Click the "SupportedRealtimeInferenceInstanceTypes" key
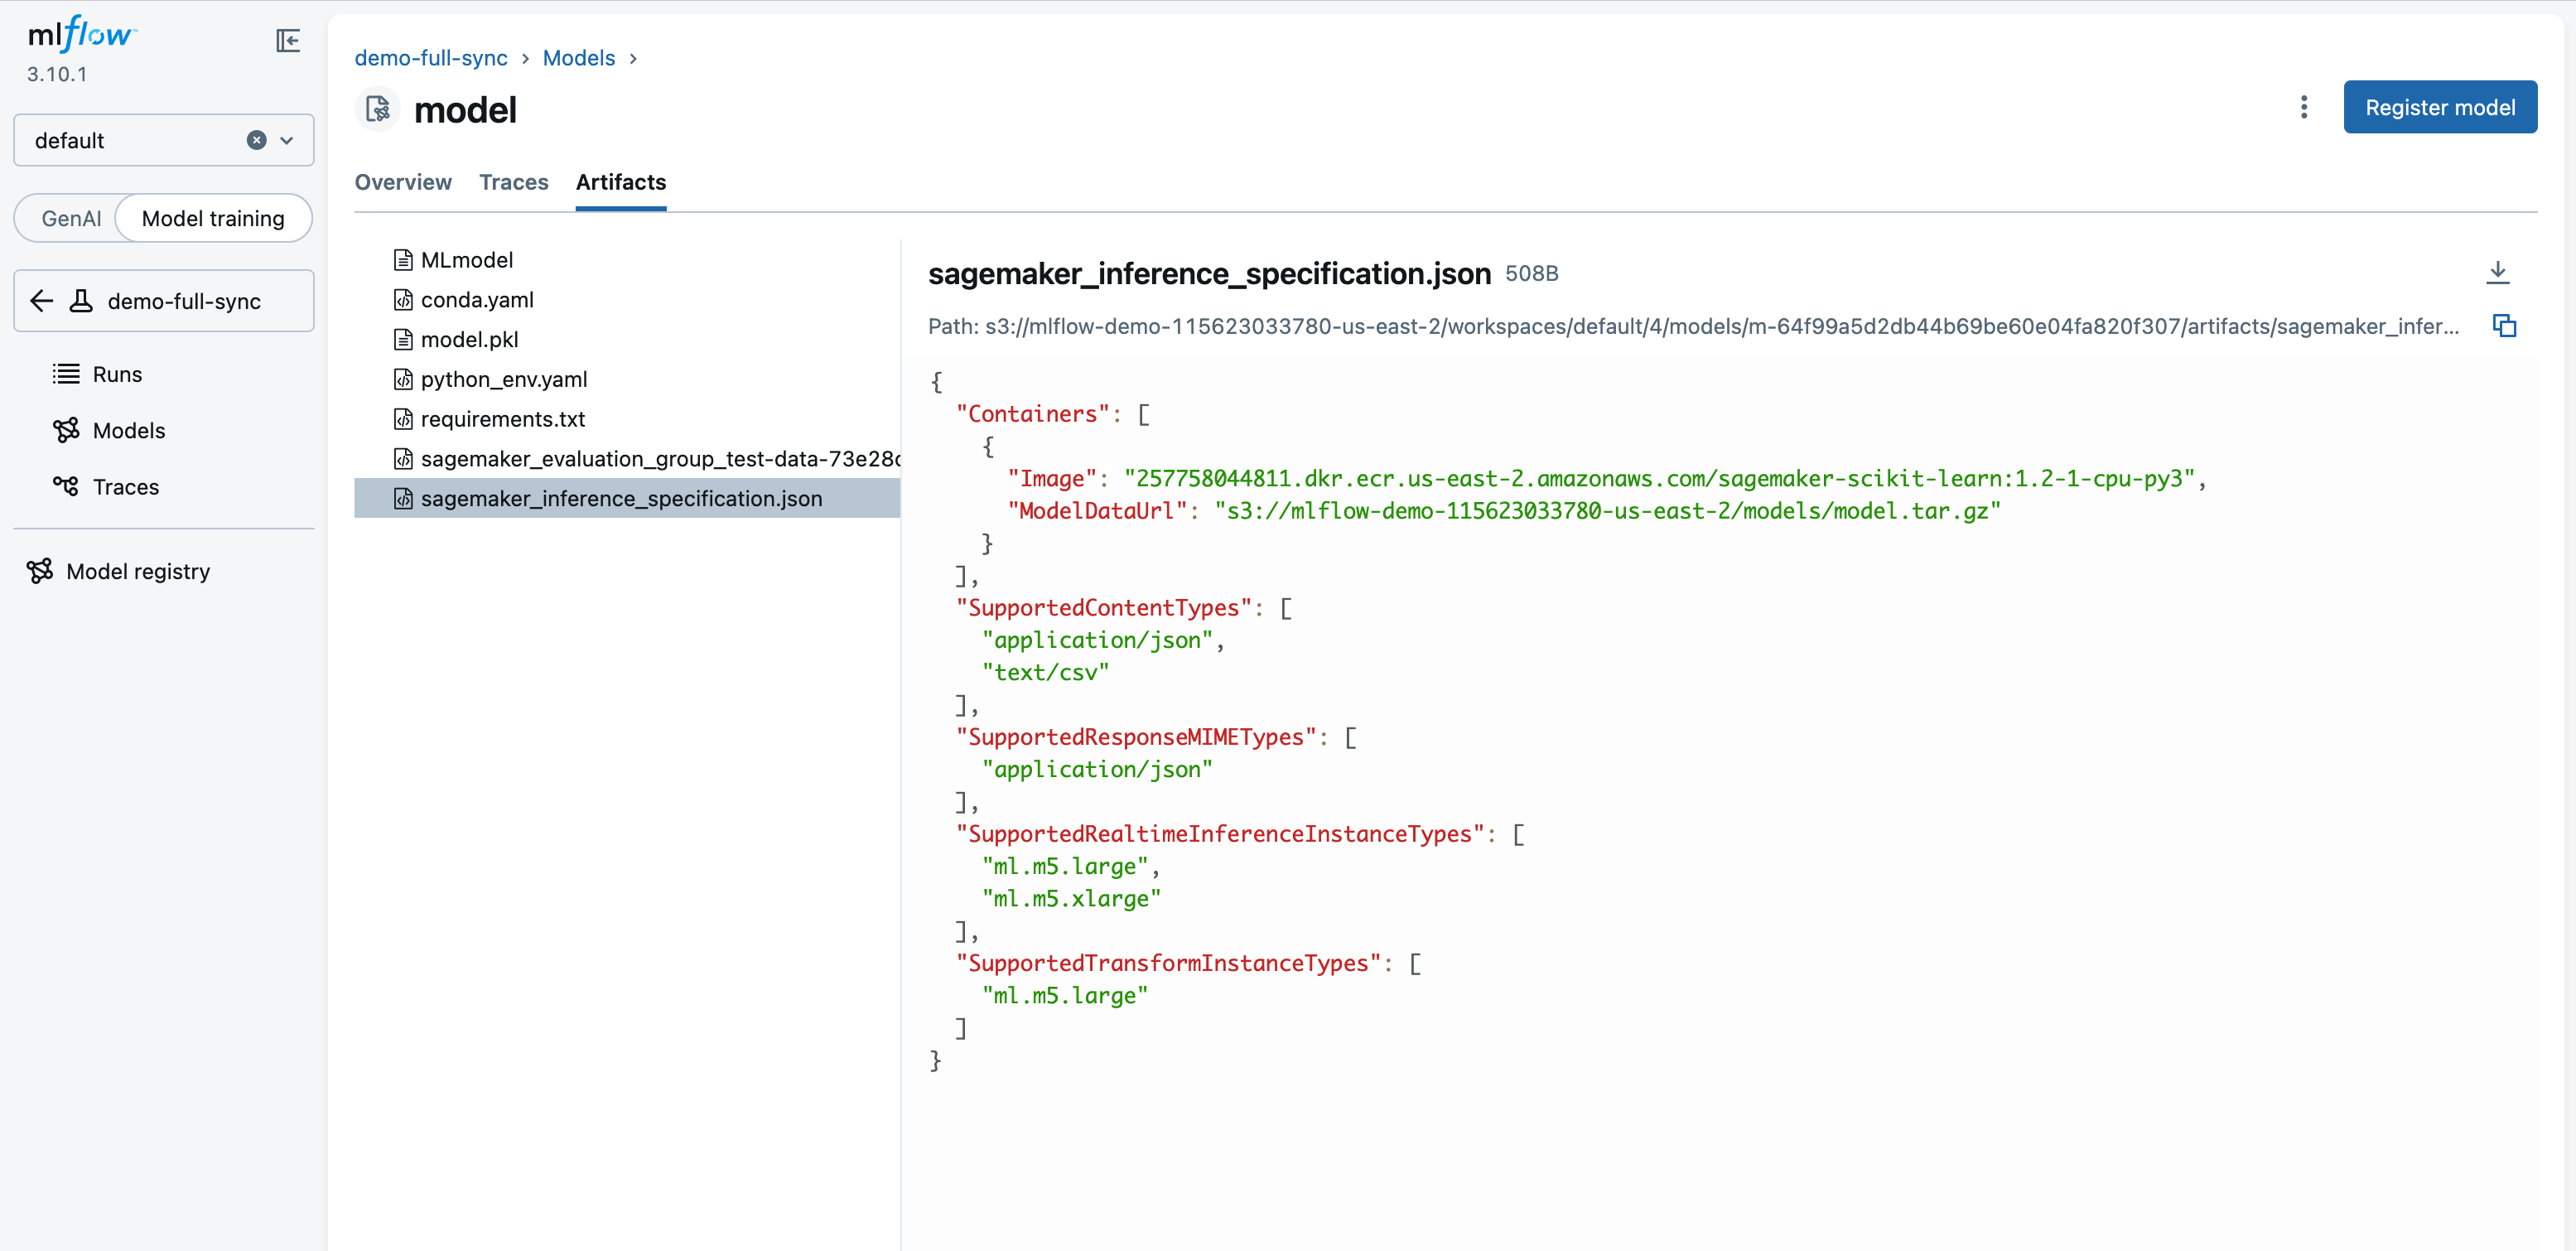Screen dimensions: 2576x1251 tap(1220, 834)
